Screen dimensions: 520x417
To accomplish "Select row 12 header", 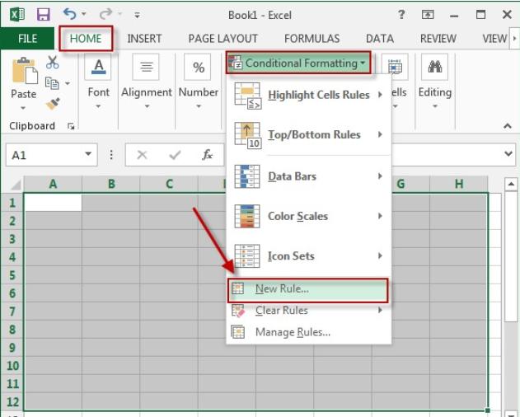I will (x=12, y=401).
